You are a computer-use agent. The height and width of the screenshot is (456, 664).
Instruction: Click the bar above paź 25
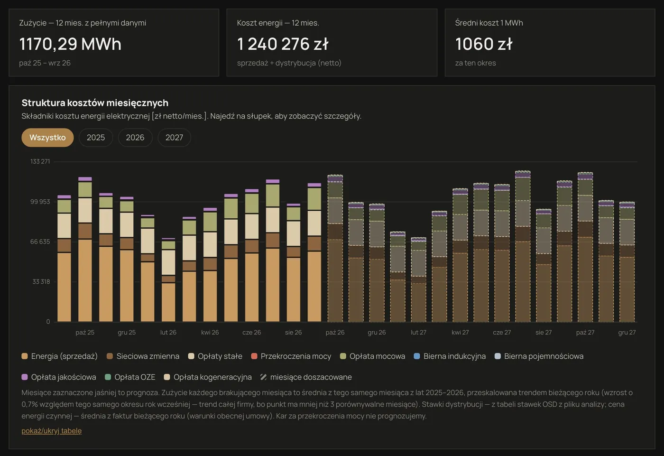(x=85, y=250)
